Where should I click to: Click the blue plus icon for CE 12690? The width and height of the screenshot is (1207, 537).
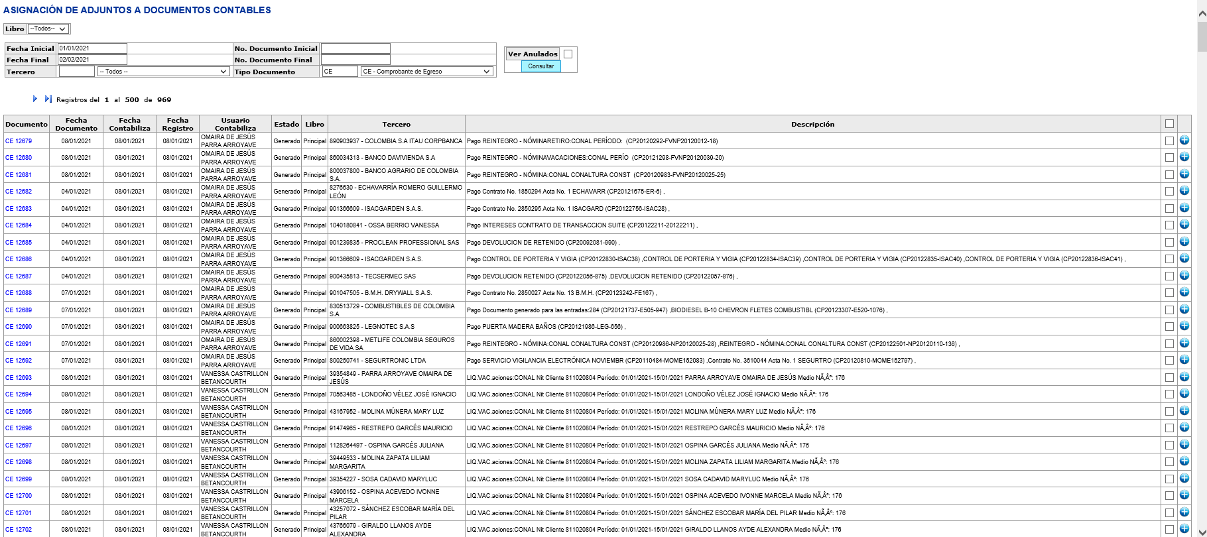[x=1184, y=326]
